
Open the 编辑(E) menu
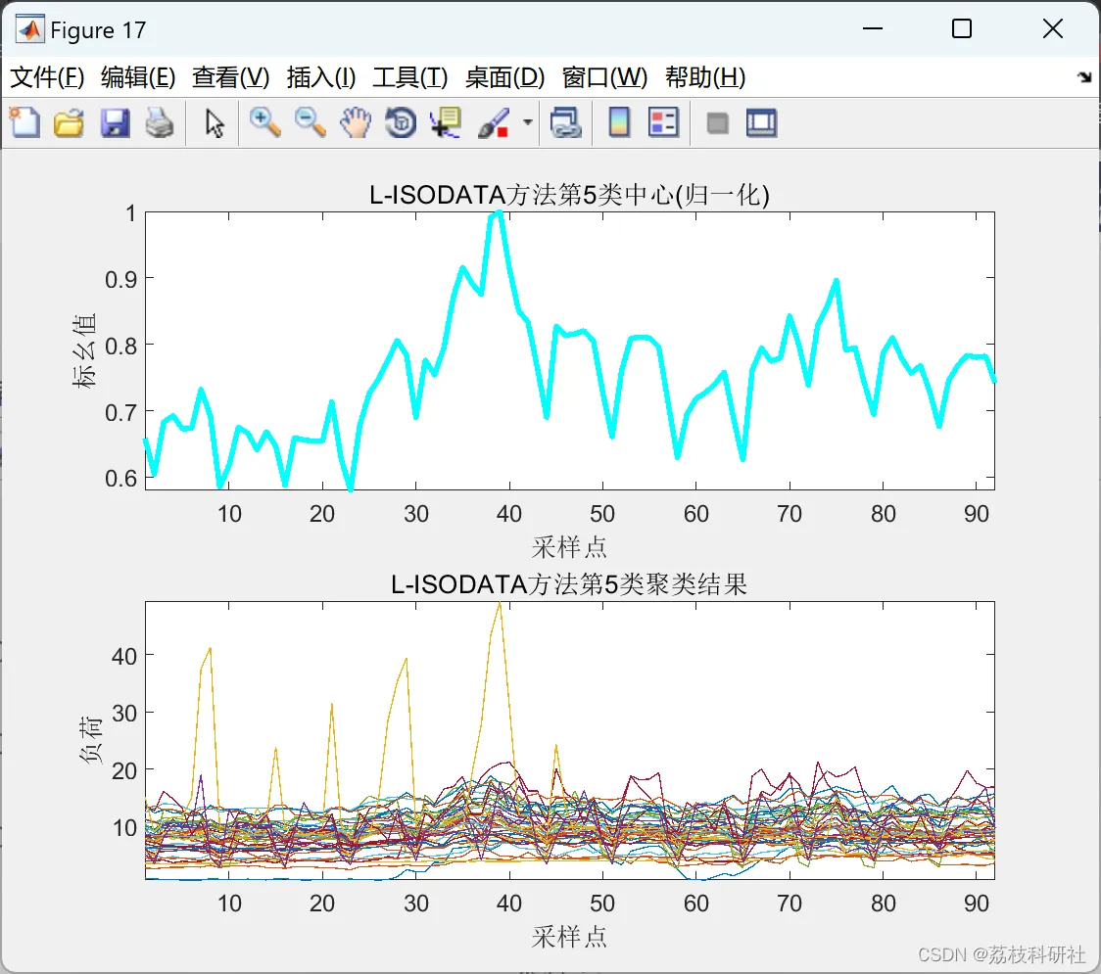pos(138,77)
